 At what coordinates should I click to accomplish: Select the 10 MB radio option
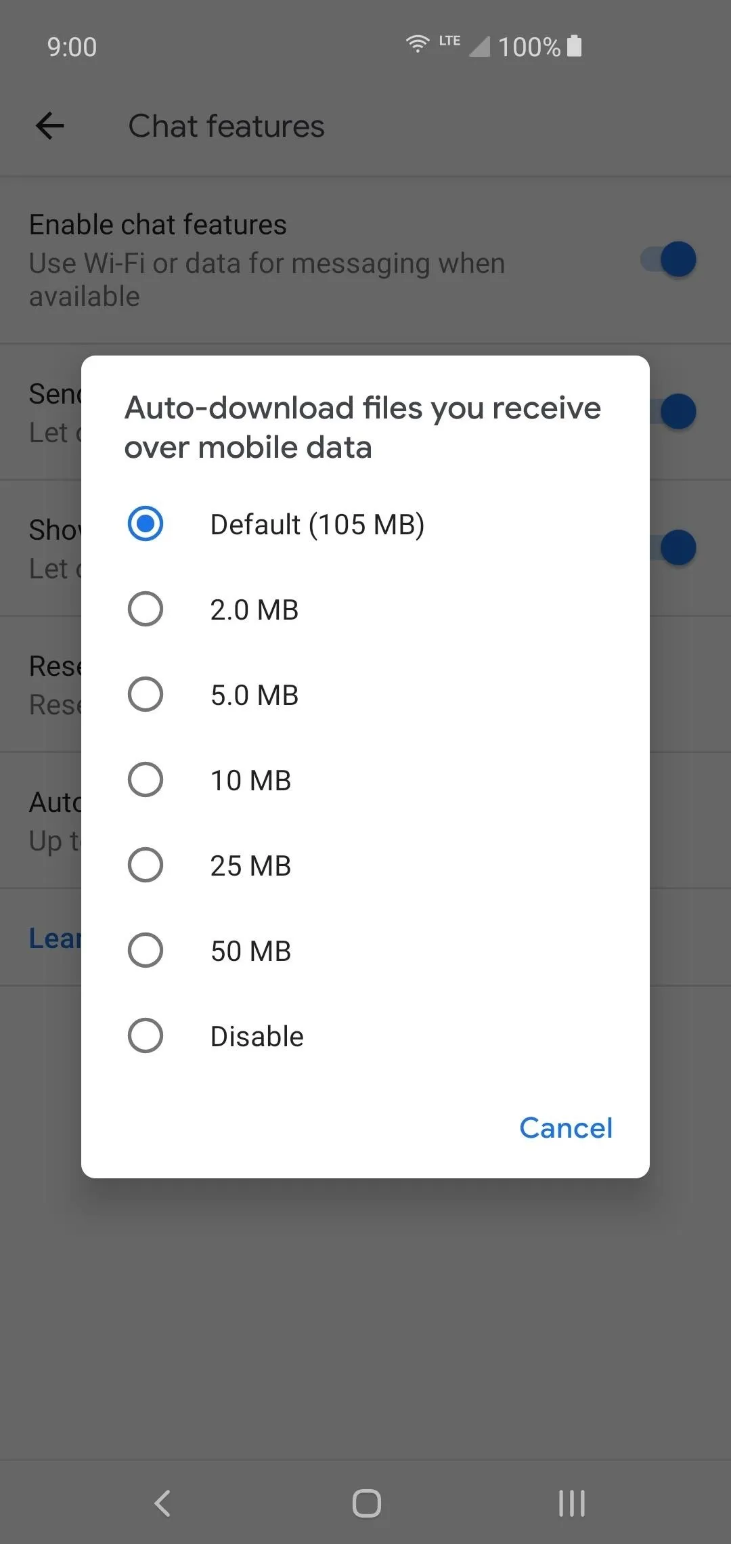[365, 780]
